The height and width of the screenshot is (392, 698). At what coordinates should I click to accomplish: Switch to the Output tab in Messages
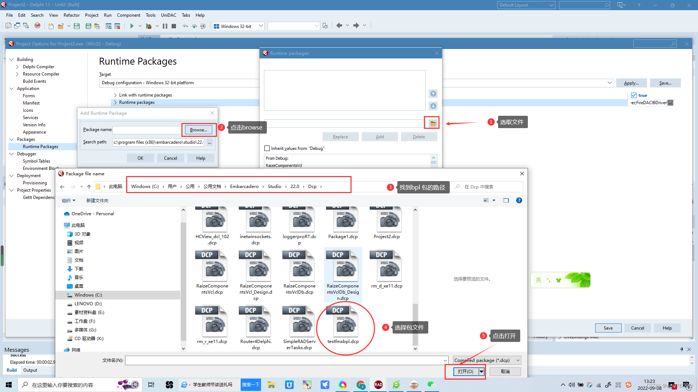[30, 370]
